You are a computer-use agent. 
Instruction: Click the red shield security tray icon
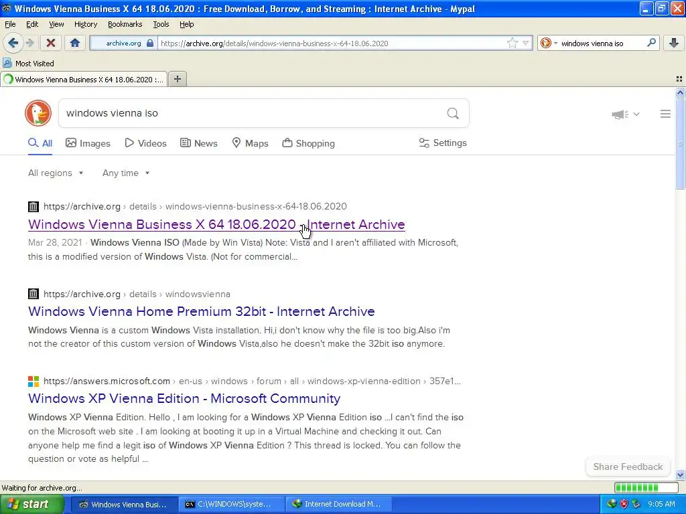click(624, 504)
